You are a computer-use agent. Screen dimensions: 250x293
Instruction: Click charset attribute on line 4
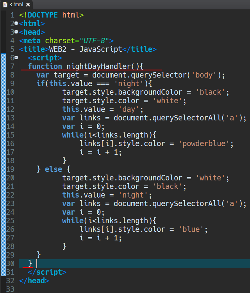coord(60,41)
